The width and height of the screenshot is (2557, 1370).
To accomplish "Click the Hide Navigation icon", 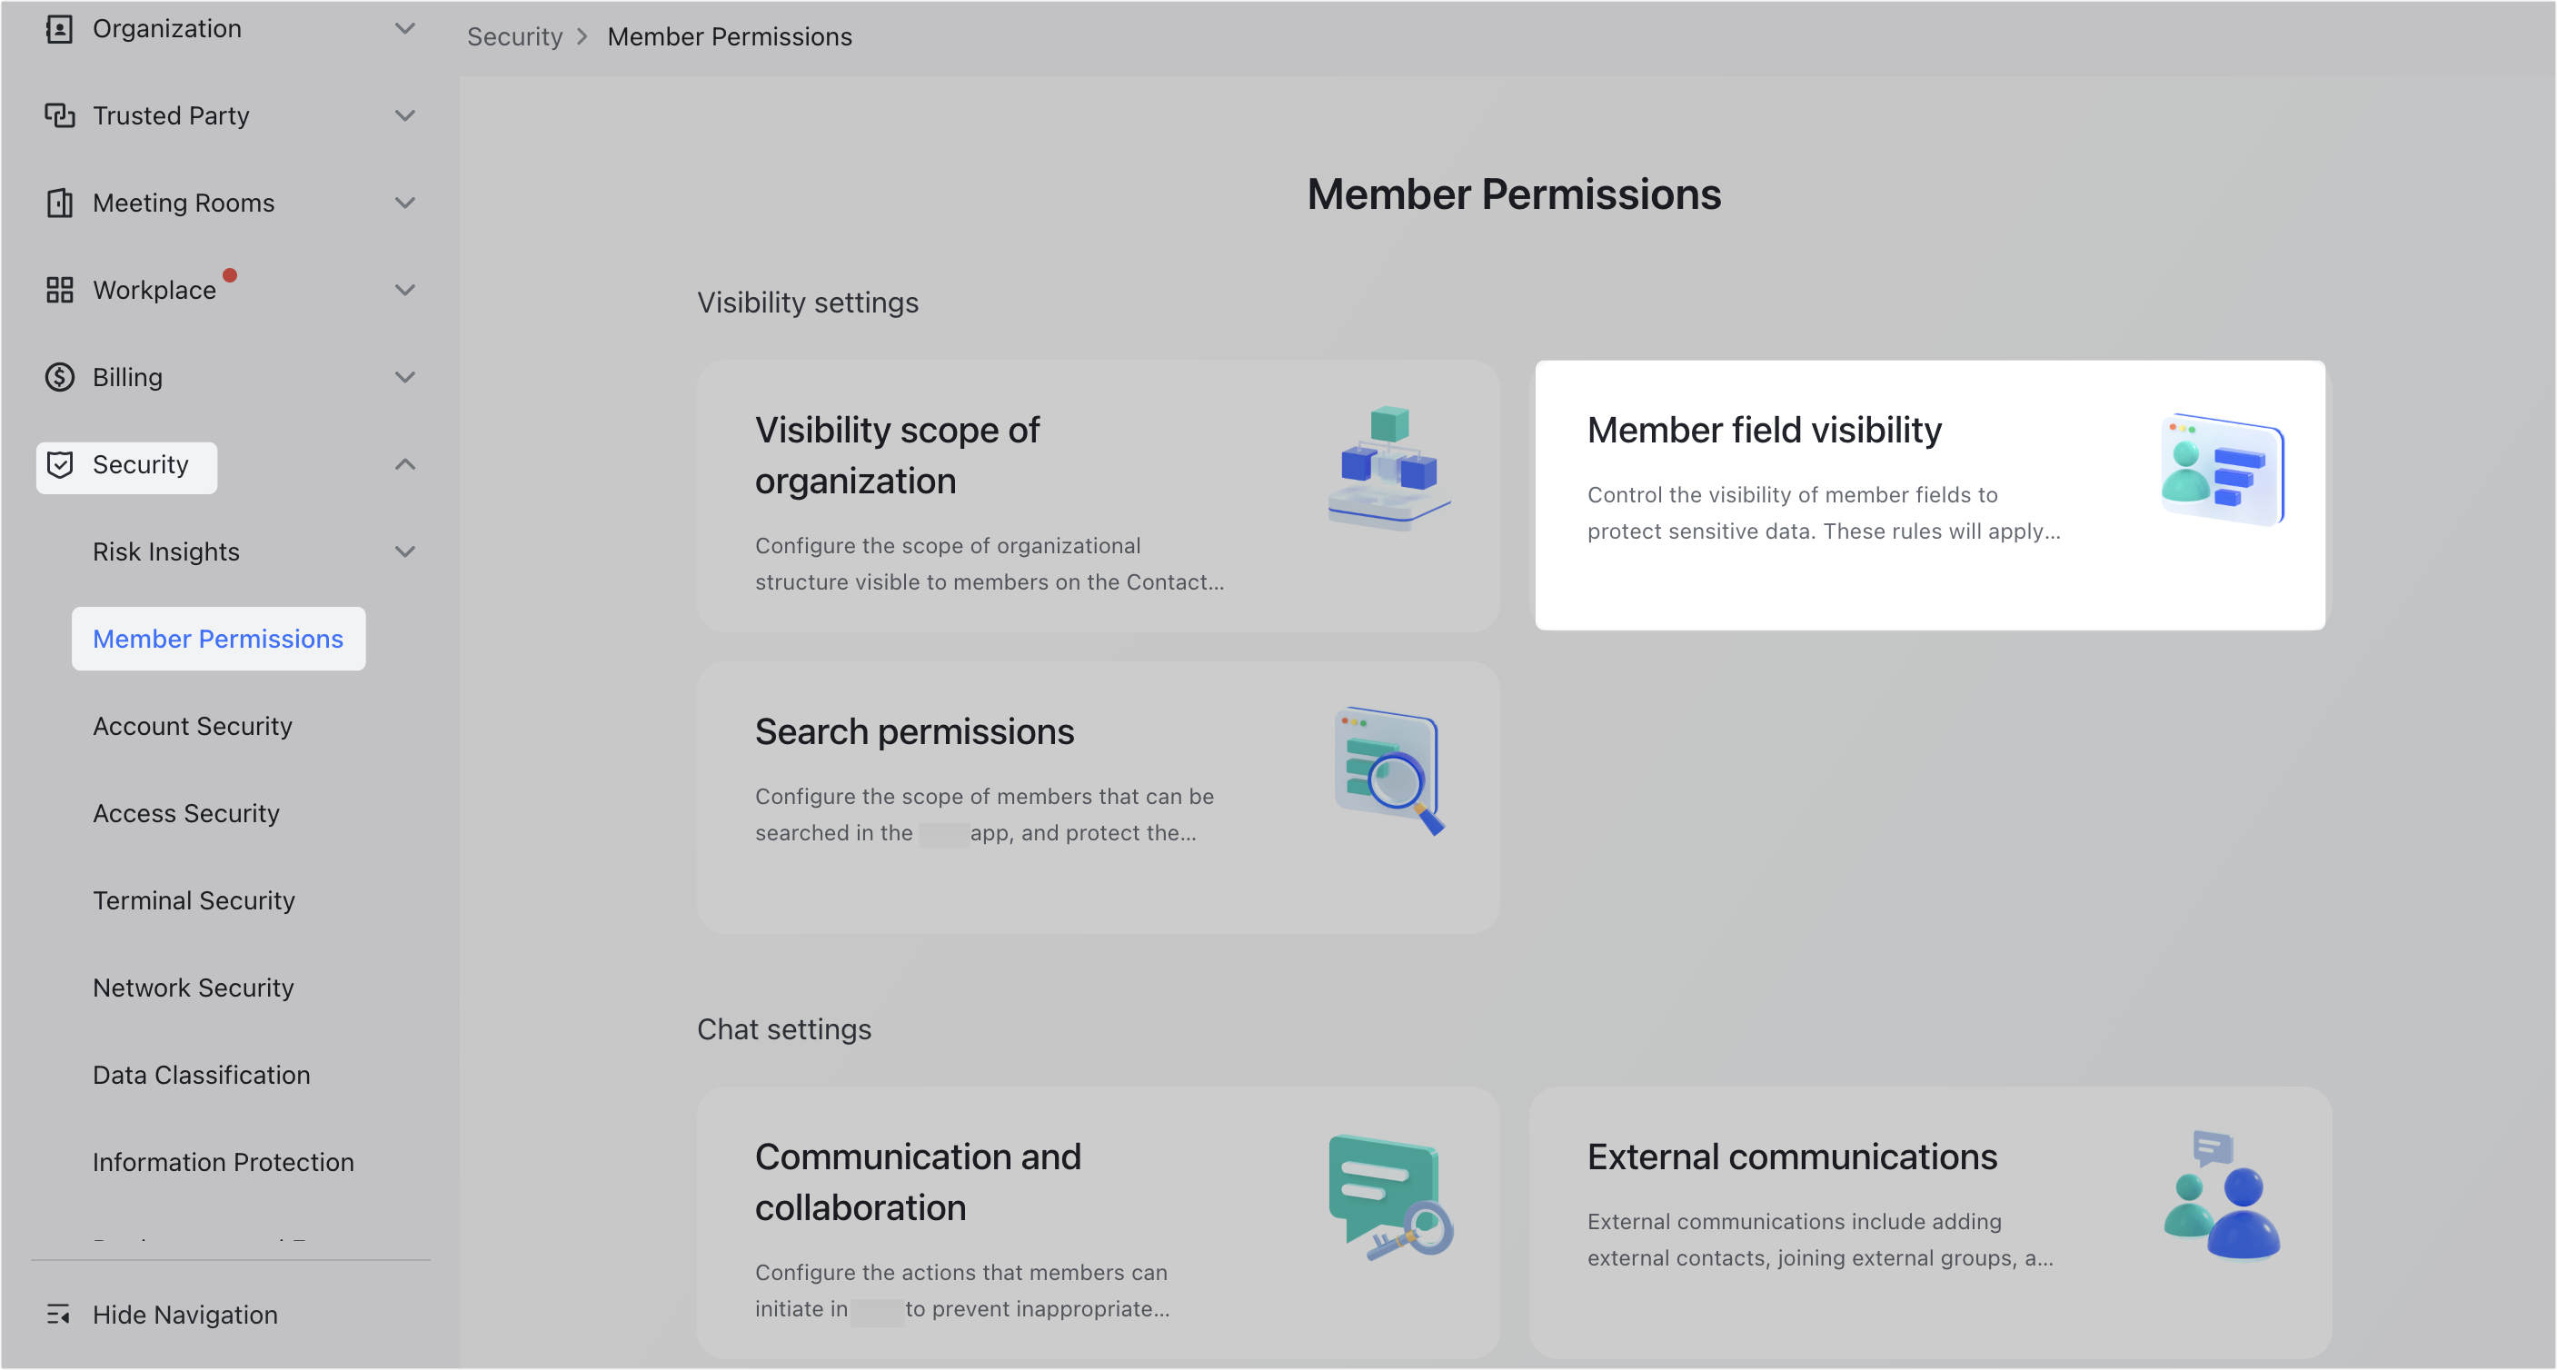I will [x=58, y=1315].
